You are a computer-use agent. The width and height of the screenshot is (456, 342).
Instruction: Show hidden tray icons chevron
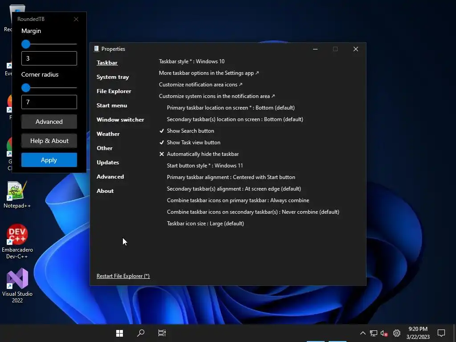(x=362, y=333)
